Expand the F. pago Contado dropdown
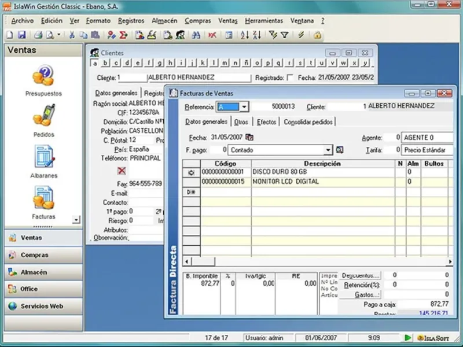Viewport: 463px width, 347px height. [328, 150]
